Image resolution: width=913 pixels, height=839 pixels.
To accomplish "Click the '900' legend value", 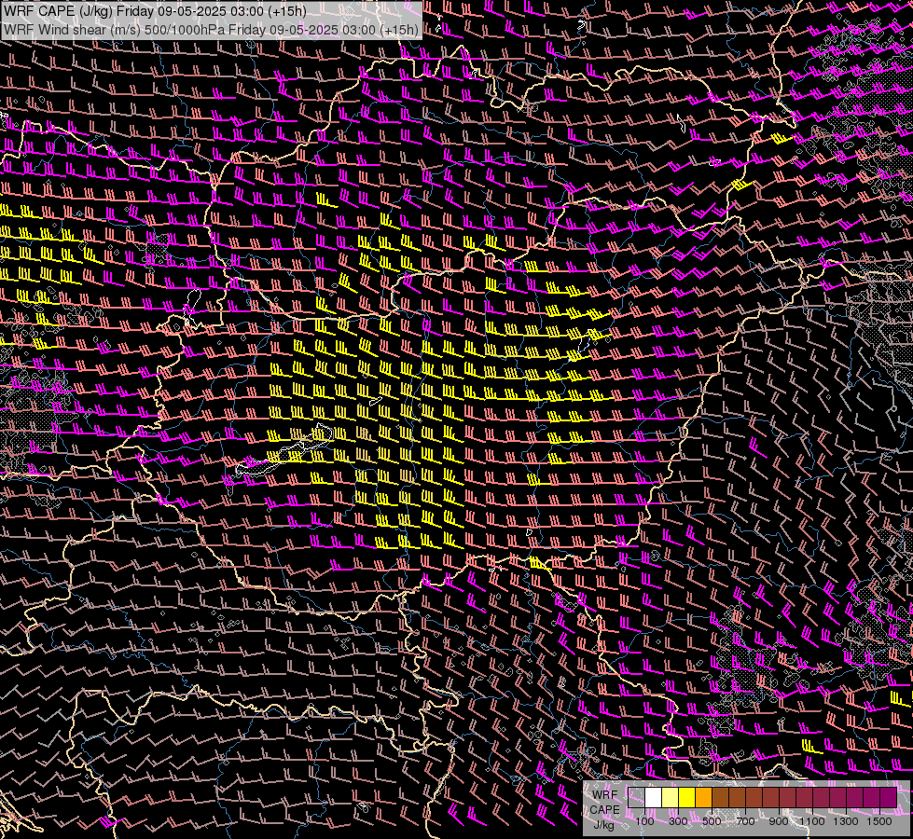I will point(779,821).
